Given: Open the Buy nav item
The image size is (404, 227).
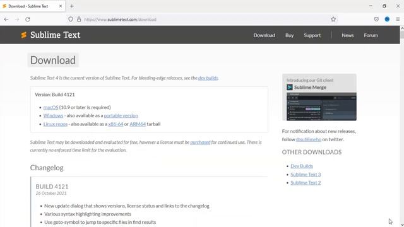Looking at the screenshot, I should click(289, 35).
